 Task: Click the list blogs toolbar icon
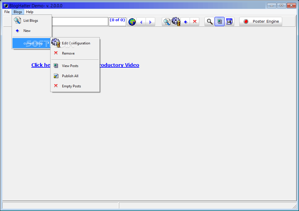click(167, 21)
